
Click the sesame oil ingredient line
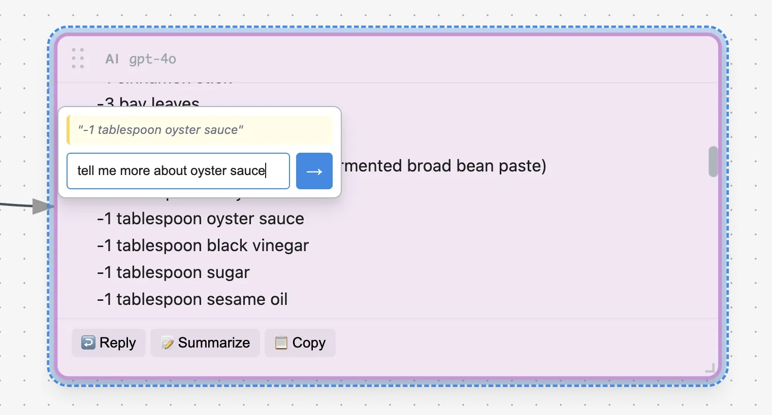(192, 299)
